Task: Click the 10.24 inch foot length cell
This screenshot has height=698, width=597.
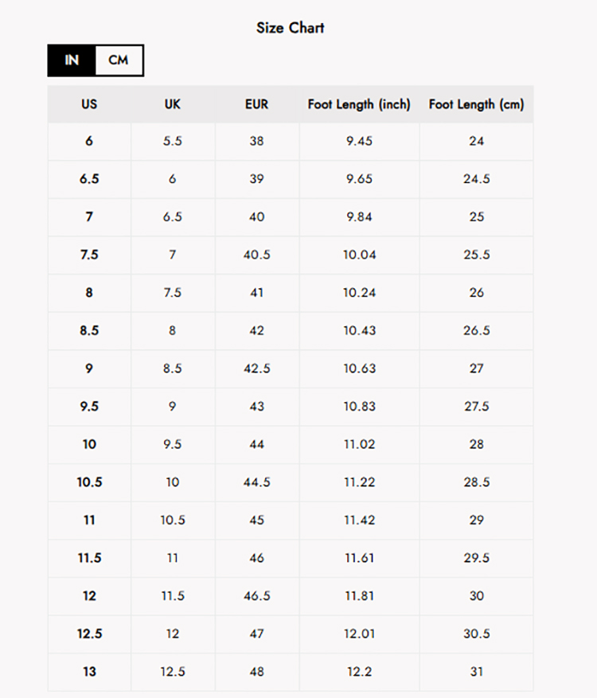Action: 359,293
